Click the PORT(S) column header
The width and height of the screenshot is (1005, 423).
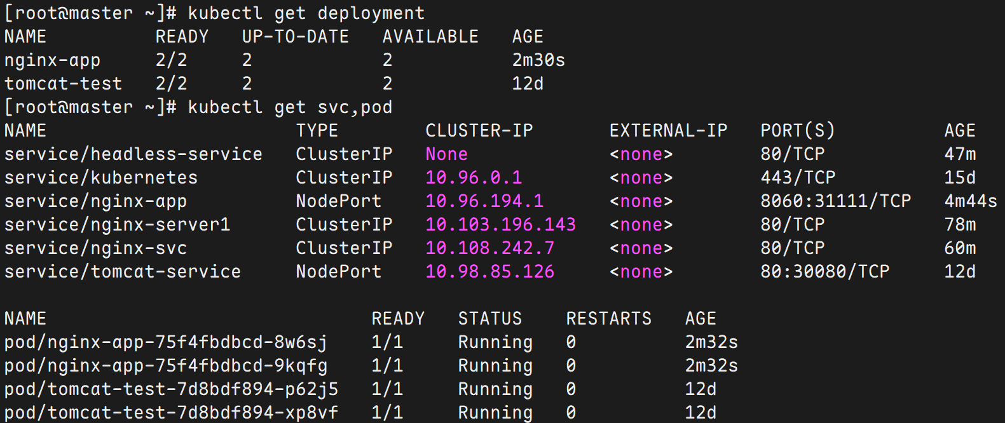798,131
